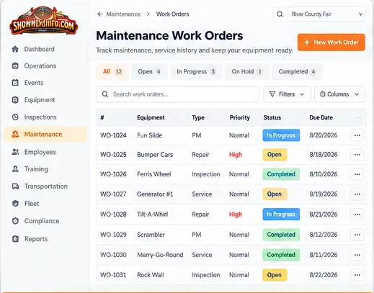Open actions menu for WO-1031 Rock Wall
Image resolution: width=374 pixels, height=293 pixels.
point(357,275)
